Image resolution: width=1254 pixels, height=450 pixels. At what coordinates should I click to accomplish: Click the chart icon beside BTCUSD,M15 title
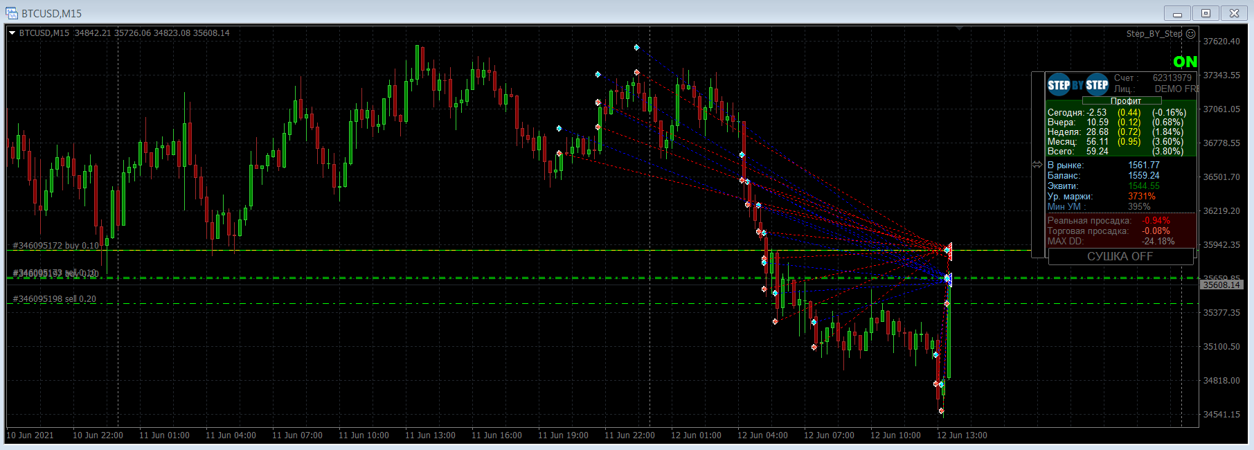(12, 13)
